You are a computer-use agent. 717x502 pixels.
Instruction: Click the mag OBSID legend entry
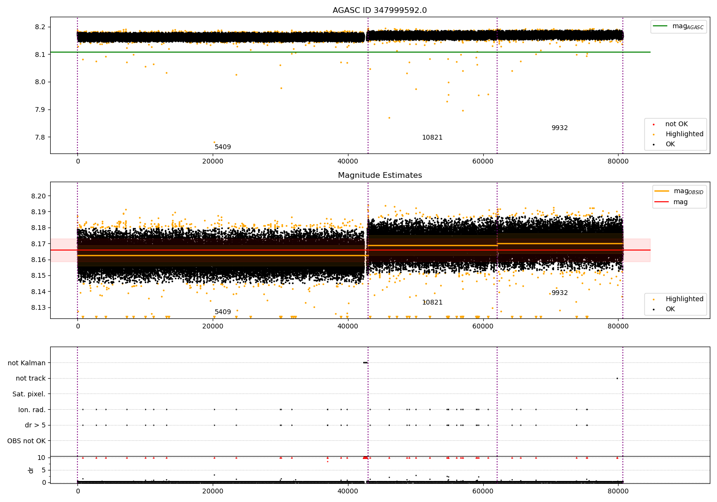coord(679,191)
